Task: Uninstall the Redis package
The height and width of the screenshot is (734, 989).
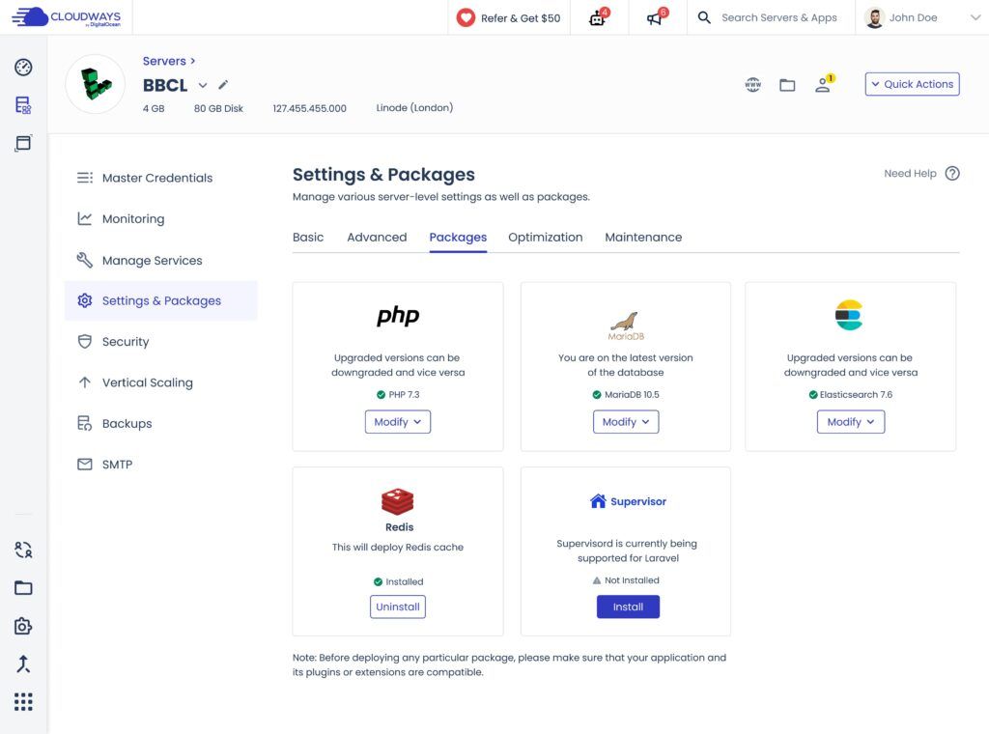Action: click(398, 607)
